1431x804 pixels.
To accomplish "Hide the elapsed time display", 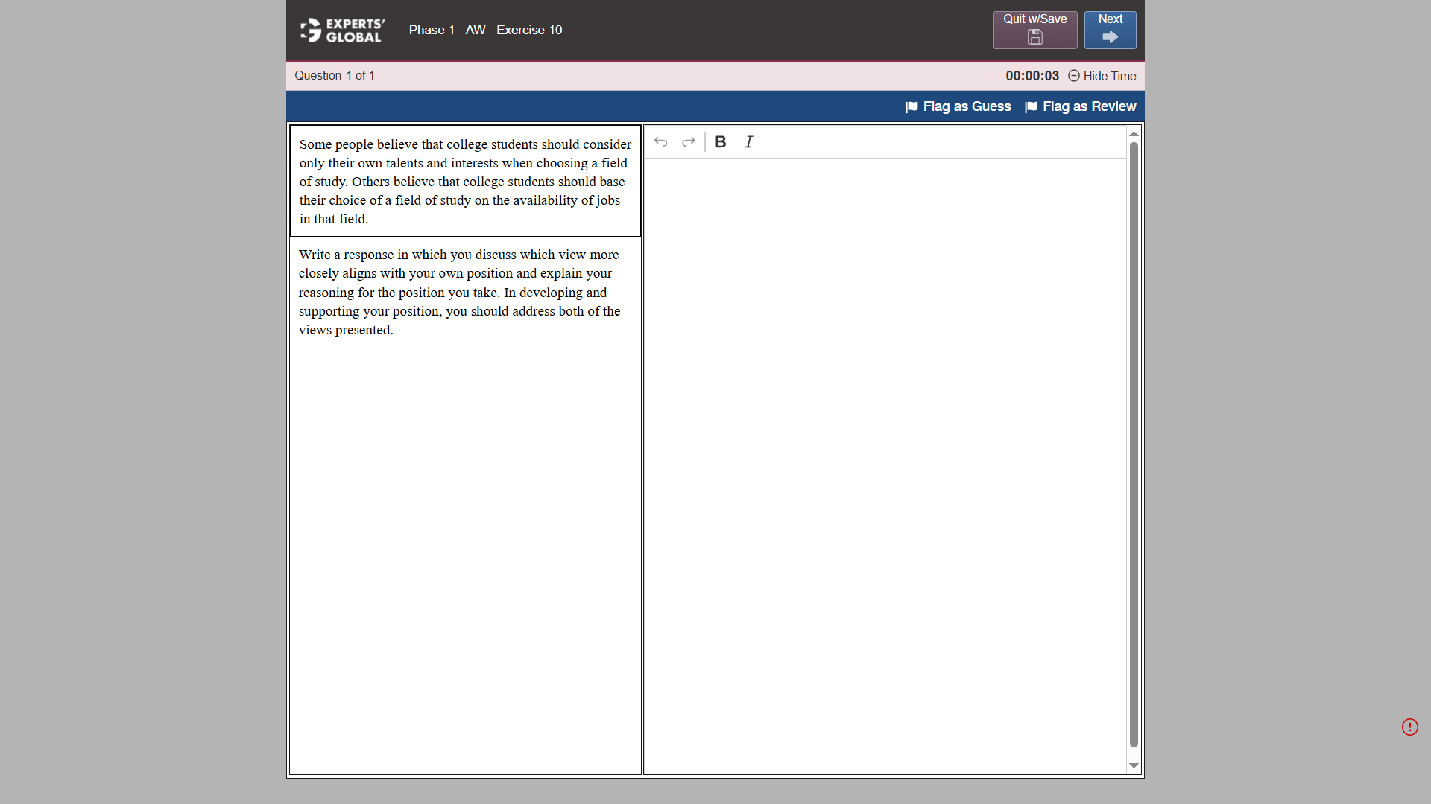I will 1110,76.
